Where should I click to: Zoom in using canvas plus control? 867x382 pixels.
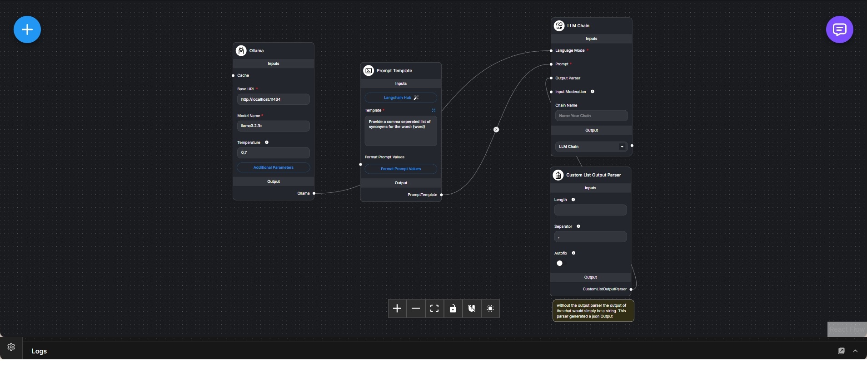click(397, 309)
